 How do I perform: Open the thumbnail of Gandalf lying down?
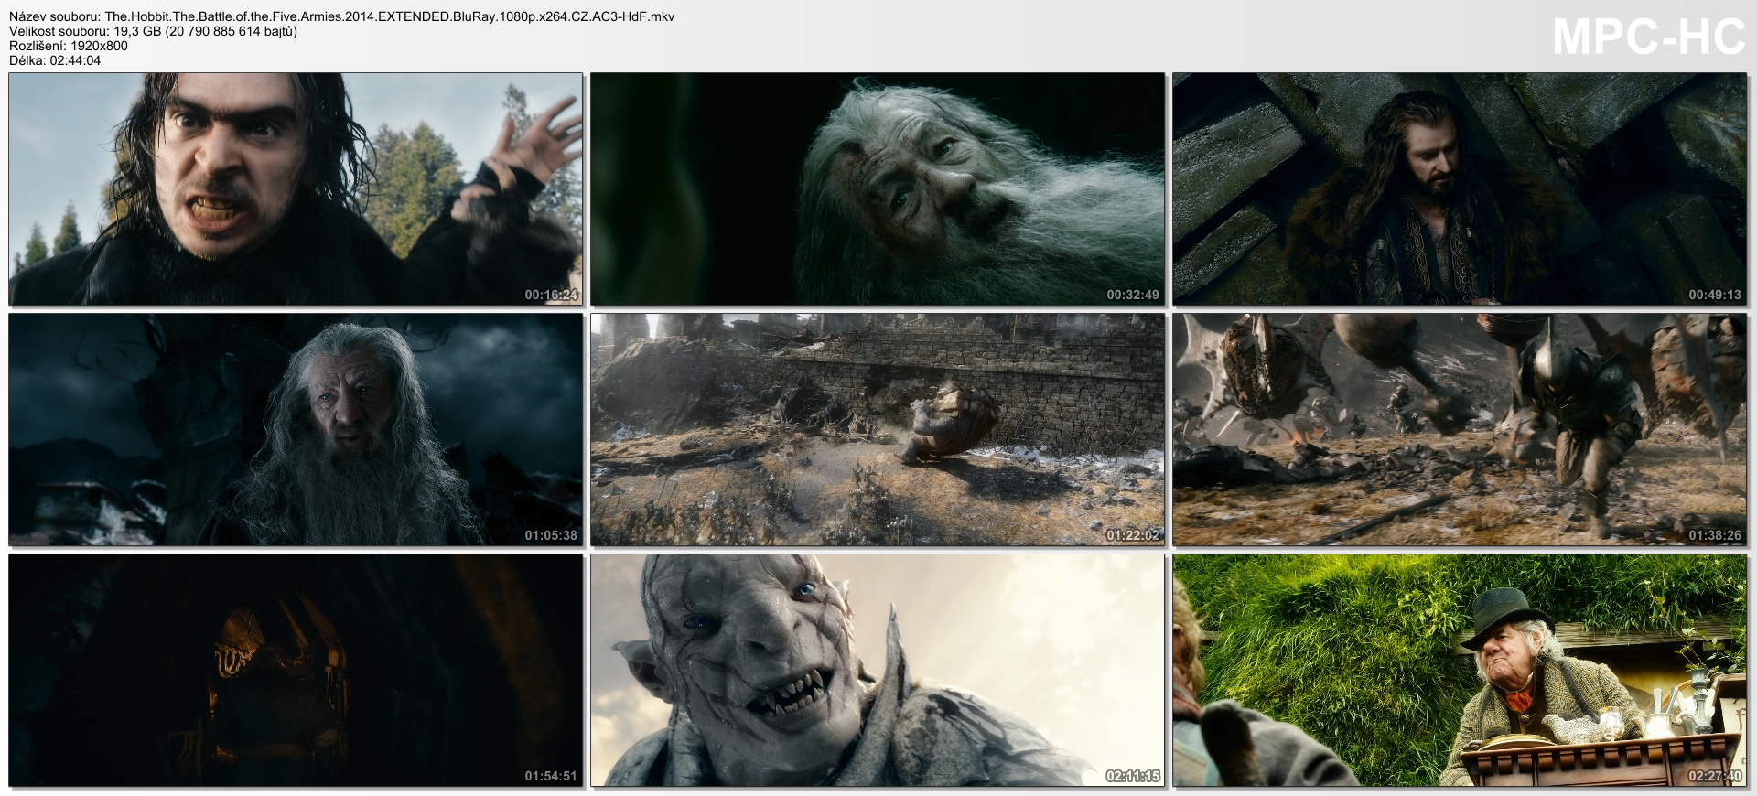click(x=878, y=188)
